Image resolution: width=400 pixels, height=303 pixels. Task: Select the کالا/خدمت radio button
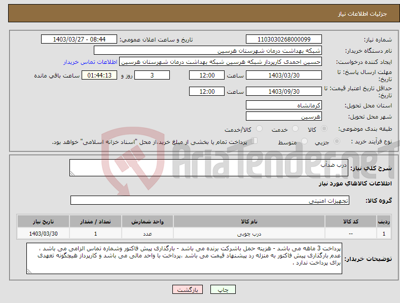pos(259,129)
